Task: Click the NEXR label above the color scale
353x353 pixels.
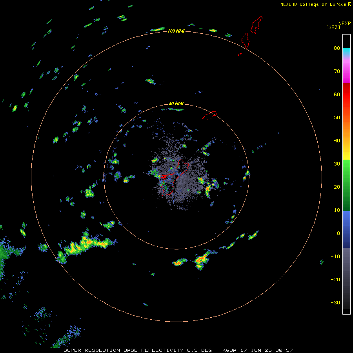Action: [344, 24]
